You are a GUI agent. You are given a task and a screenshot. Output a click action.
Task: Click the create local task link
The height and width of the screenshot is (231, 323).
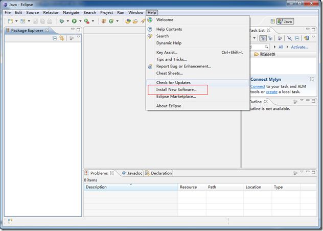[x=272, y=92]
